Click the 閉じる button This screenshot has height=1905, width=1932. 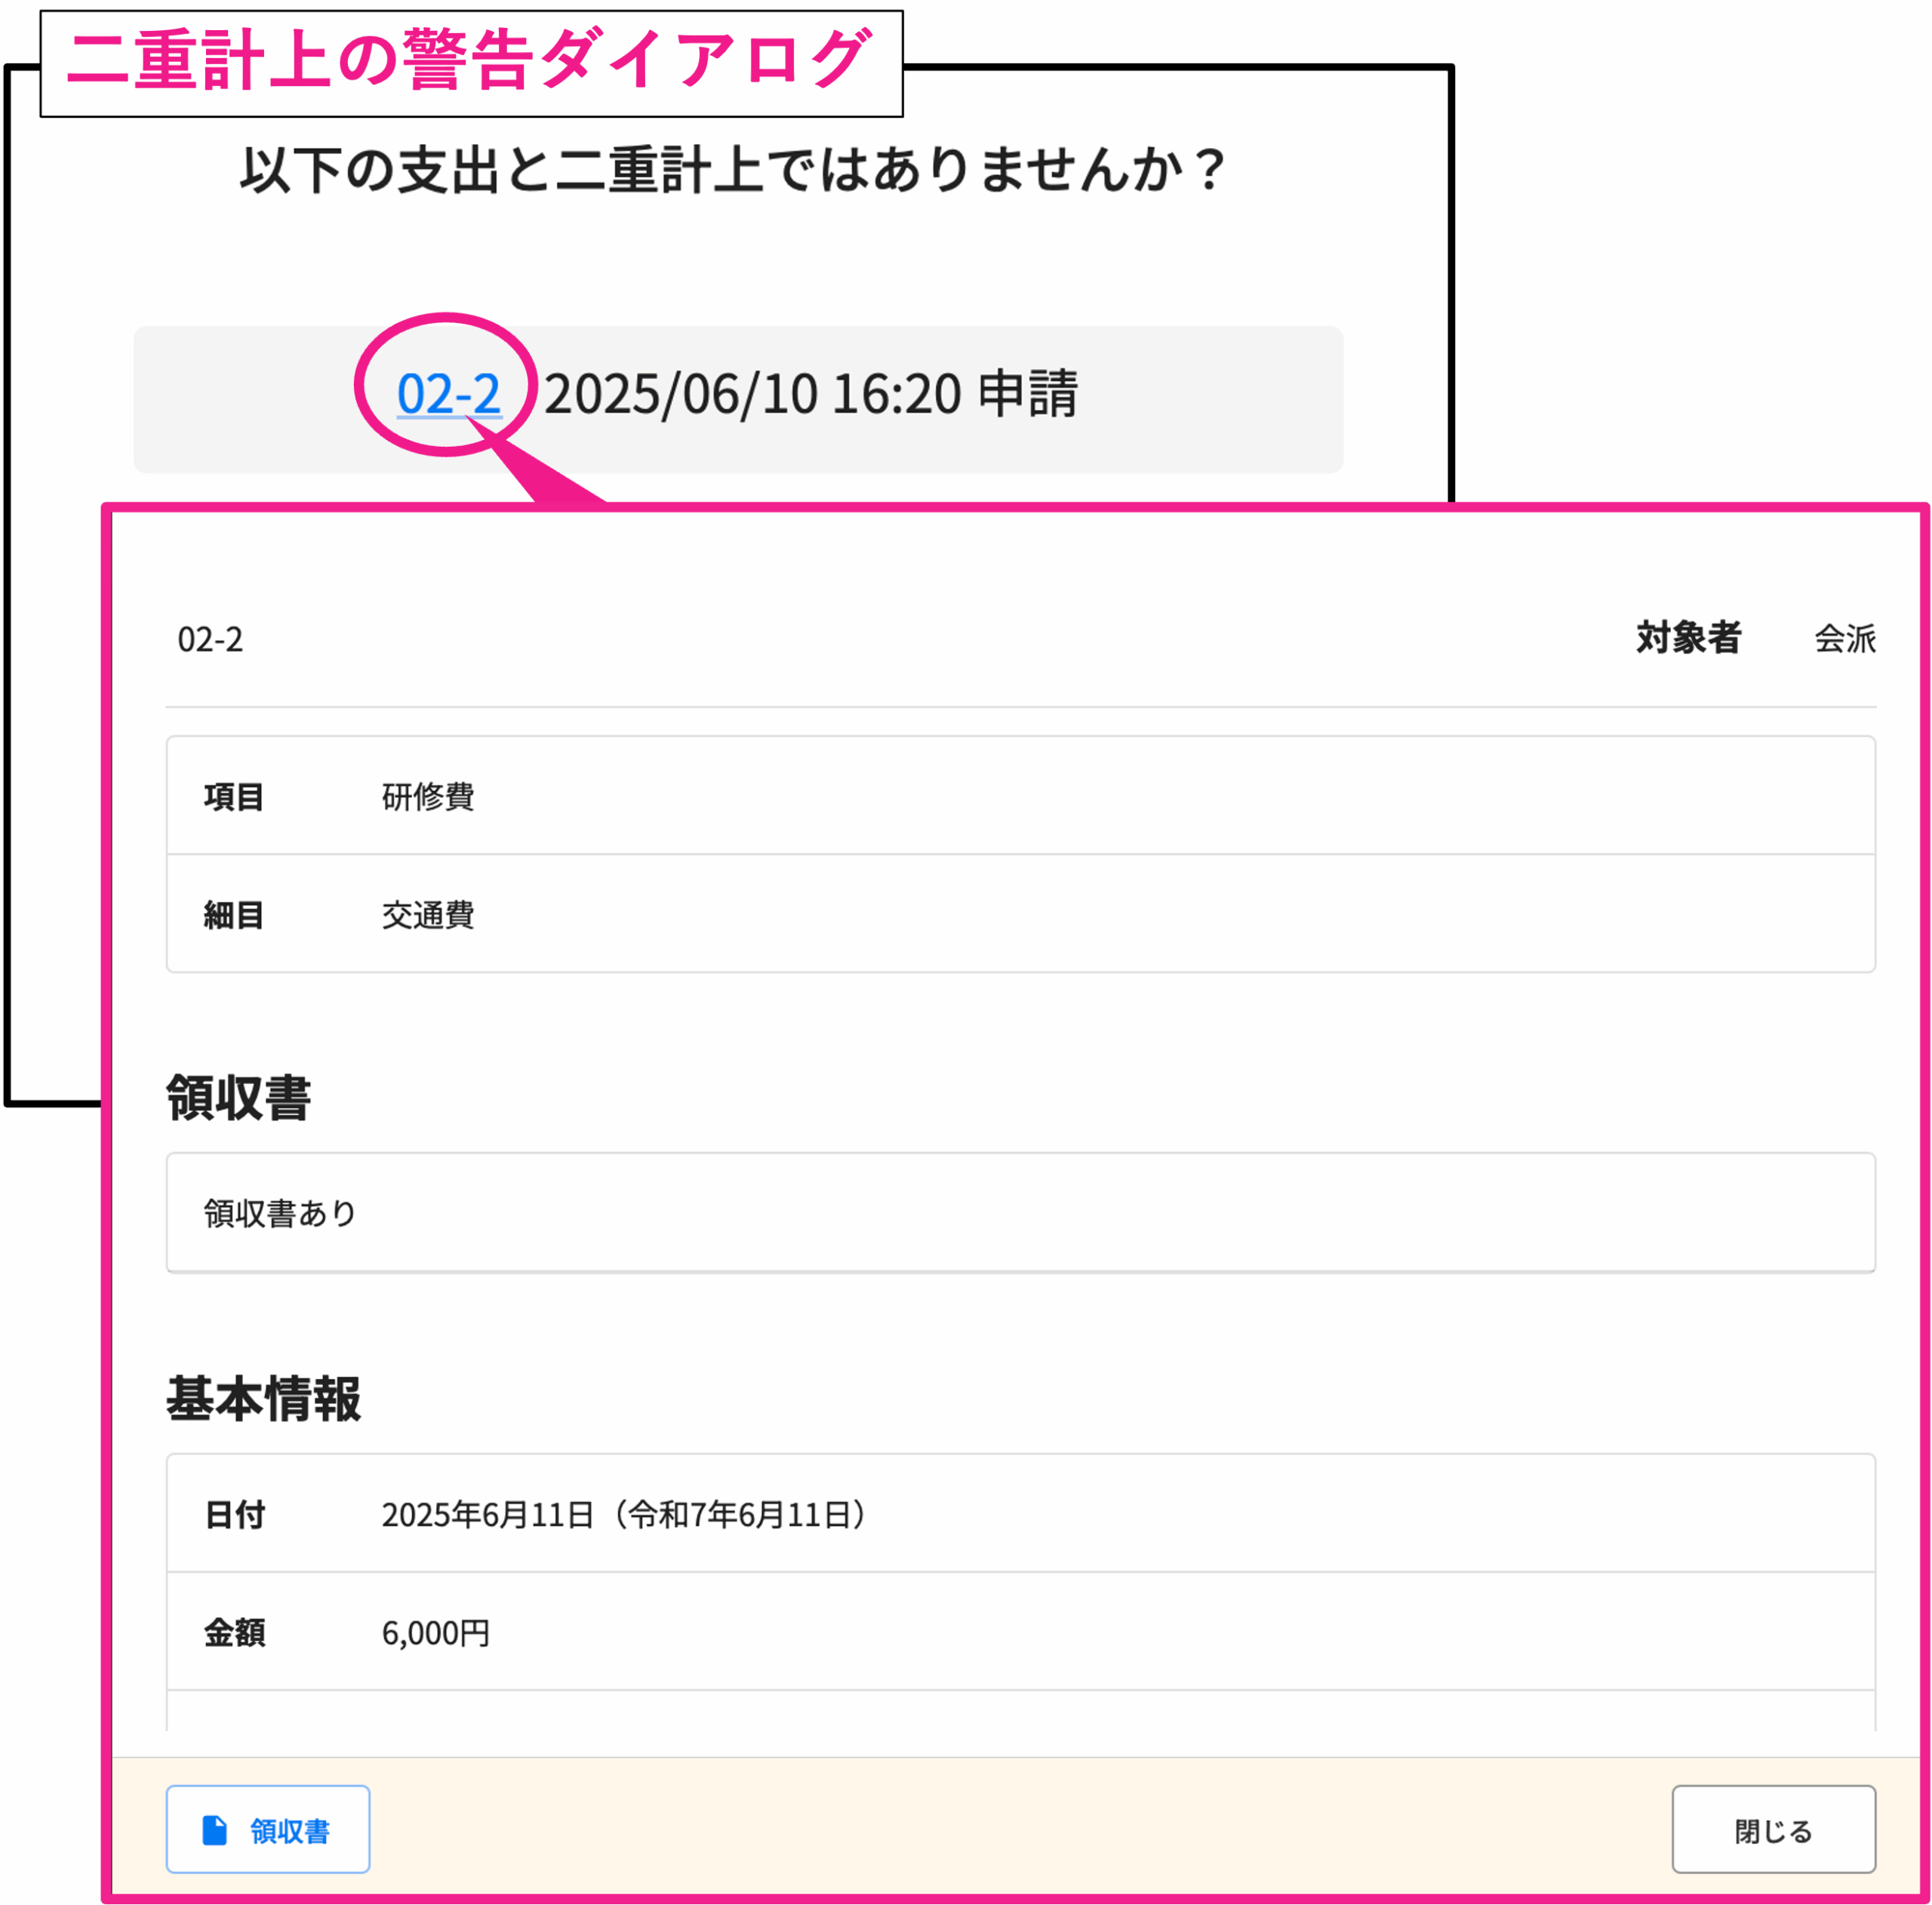point(1773,1828)
